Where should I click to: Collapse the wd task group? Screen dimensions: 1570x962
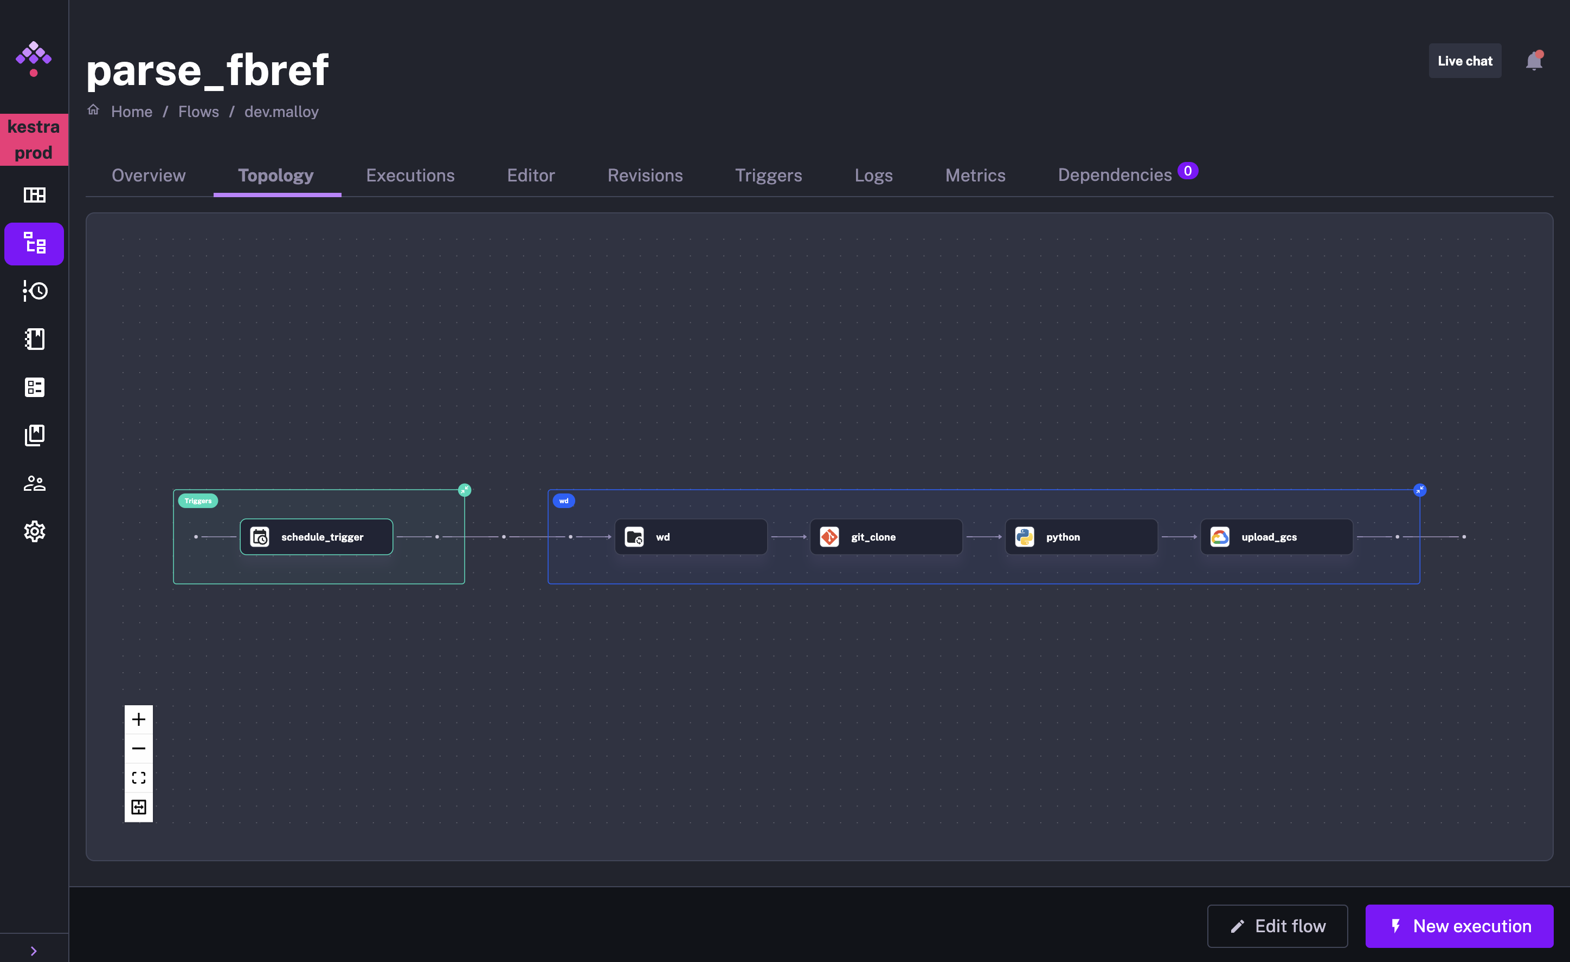(x=1420, y=490)
